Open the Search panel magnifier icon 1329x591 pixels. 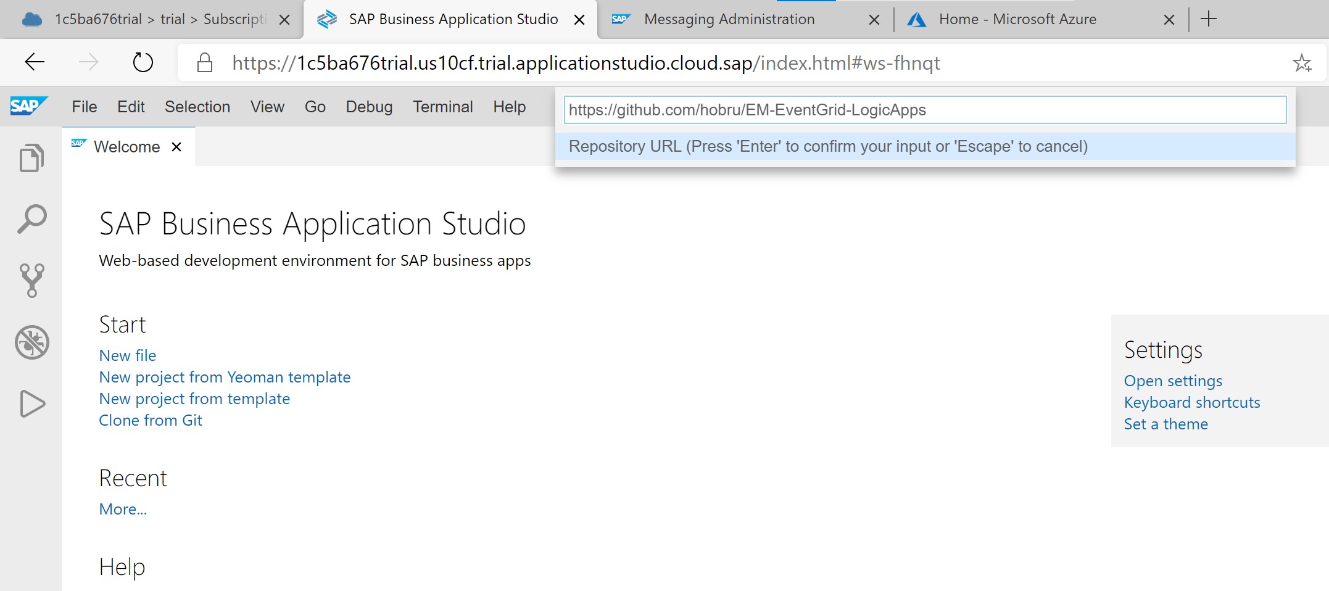(x=31, y=219)
